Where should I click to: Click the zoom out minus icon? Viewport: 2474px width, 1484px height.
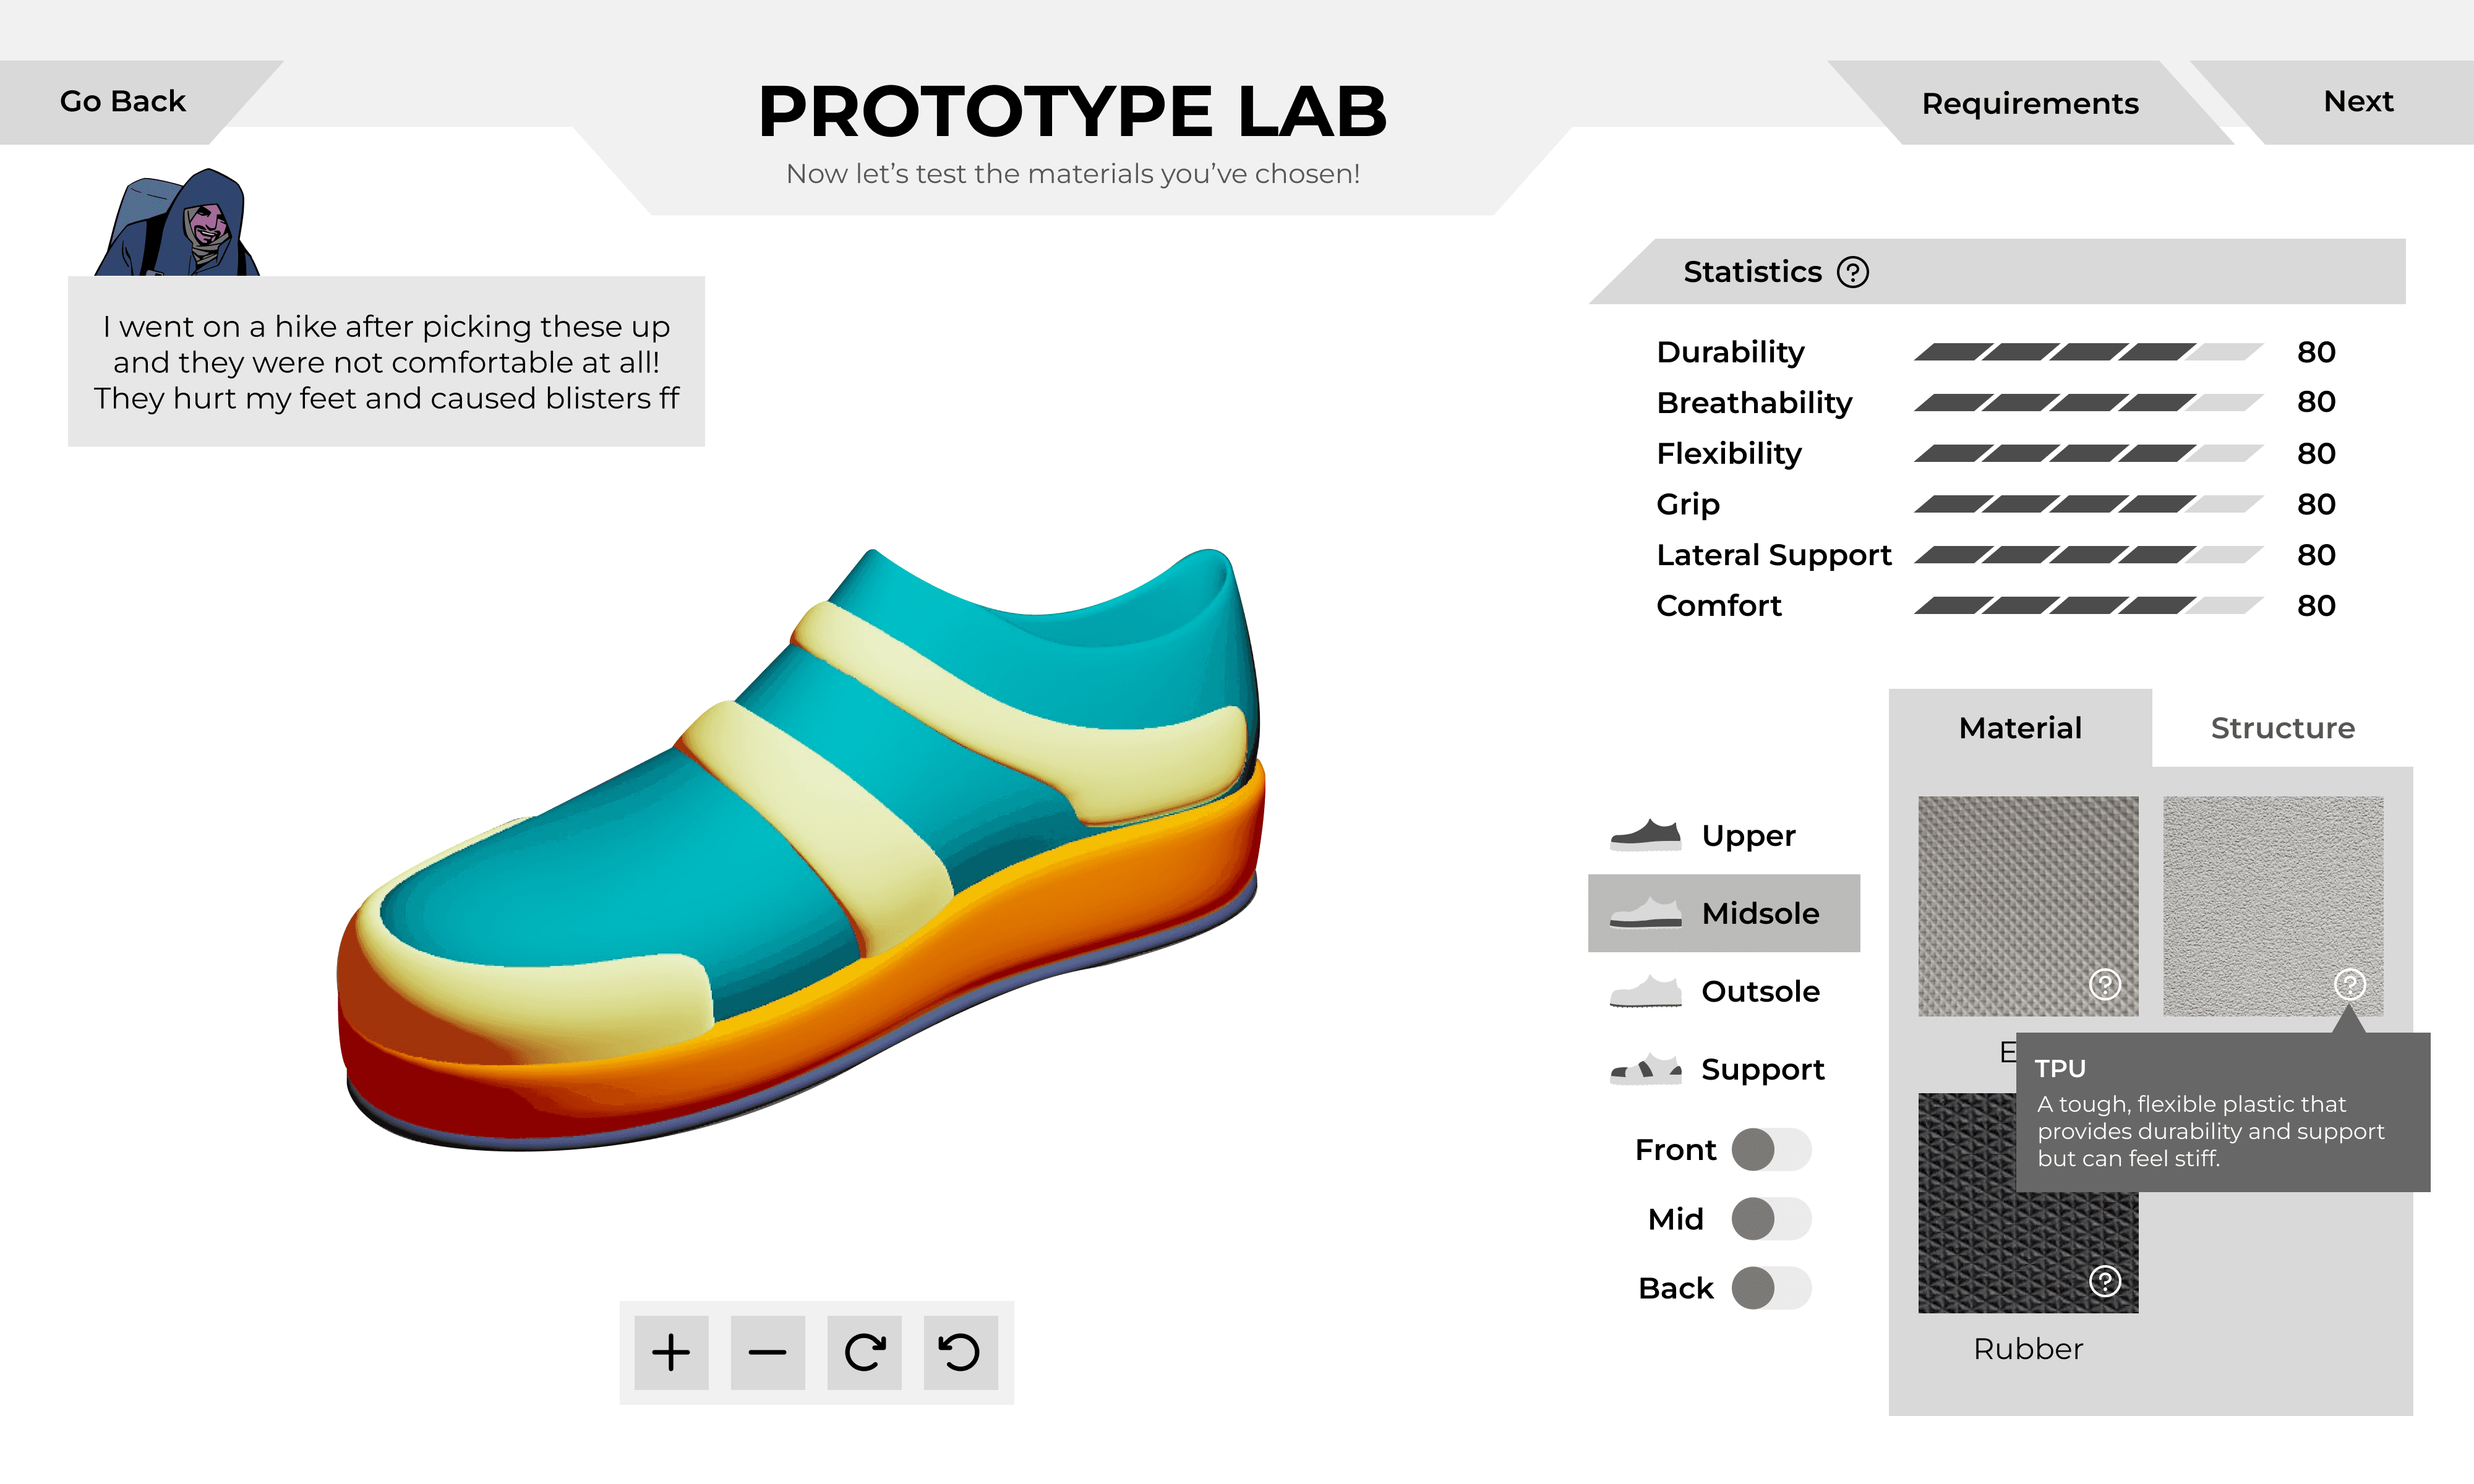pyautogui.click(x=767, y=1352)
